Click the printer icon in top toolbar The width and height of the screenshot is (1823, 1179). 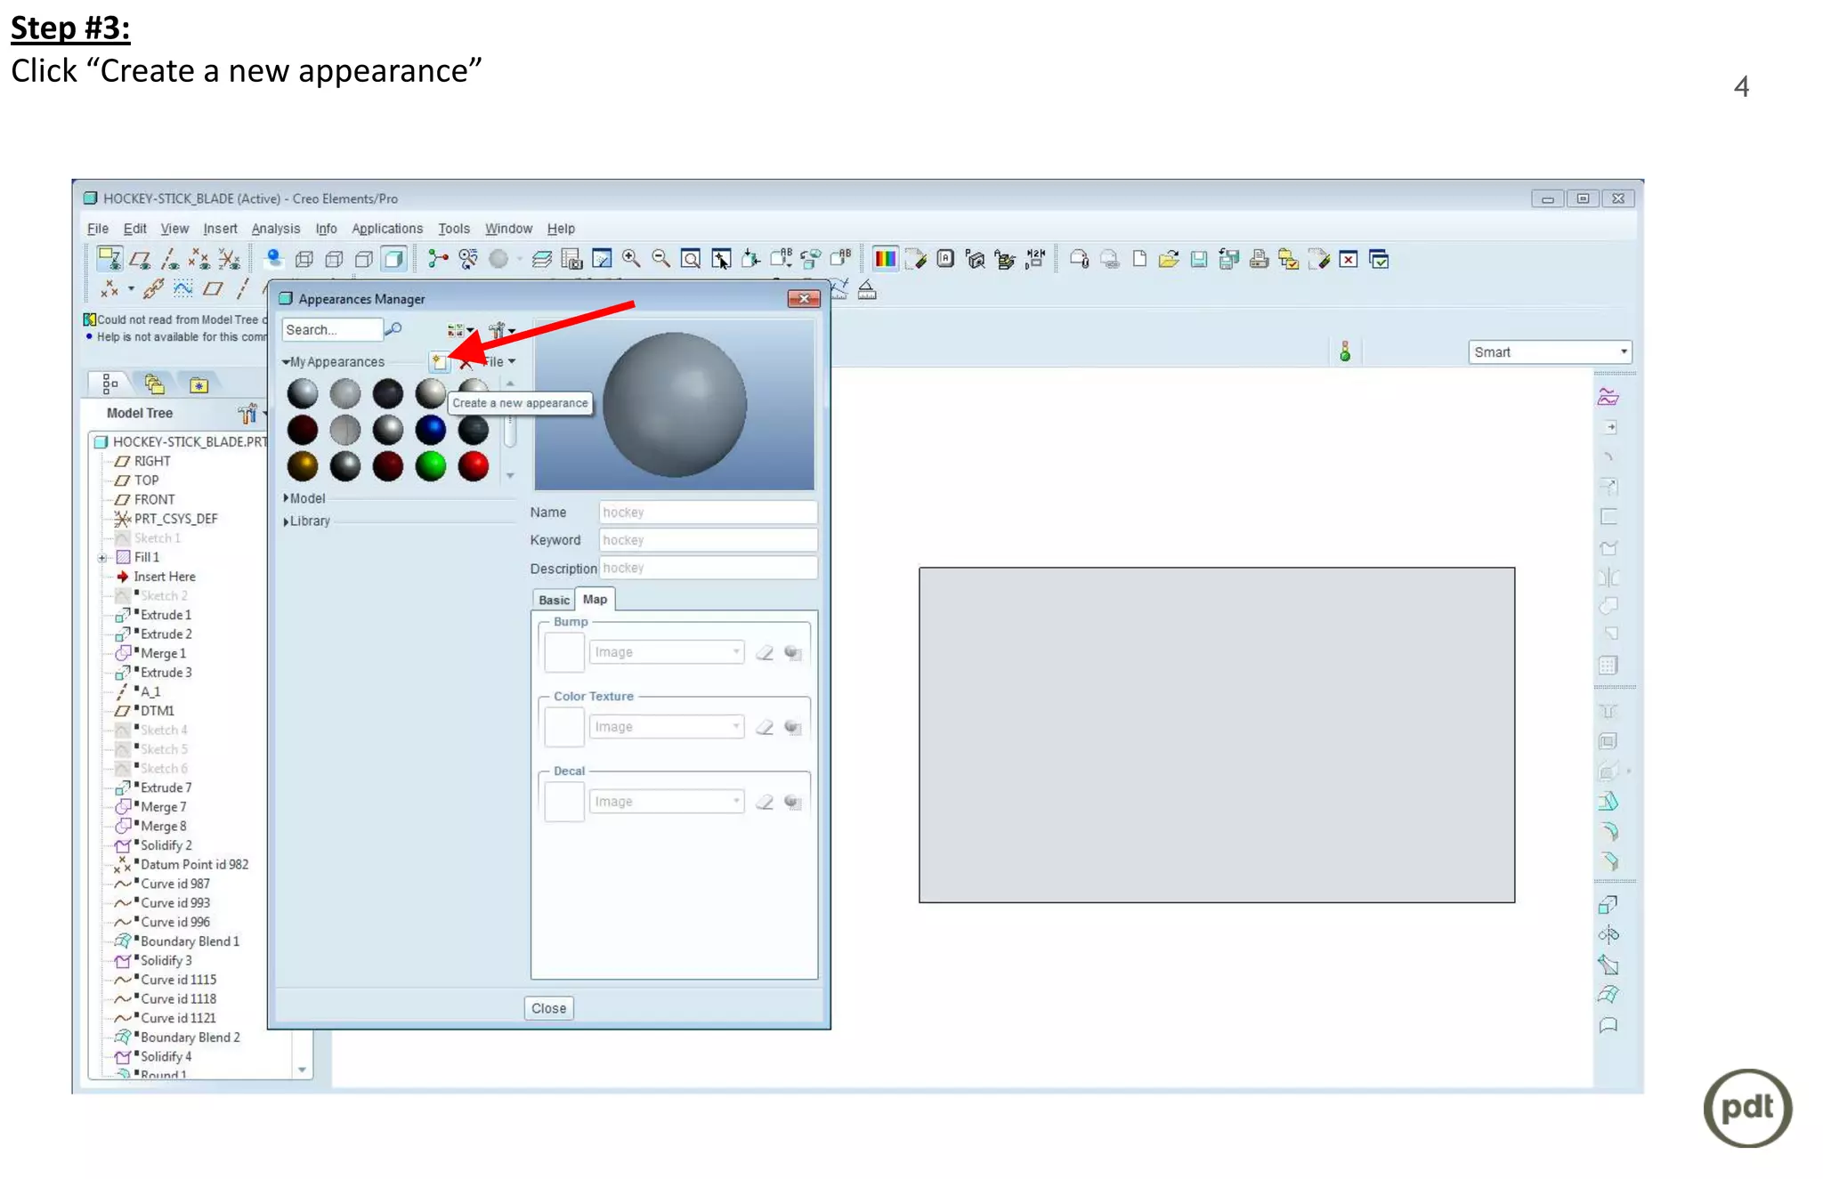(x=1259, y=259)
